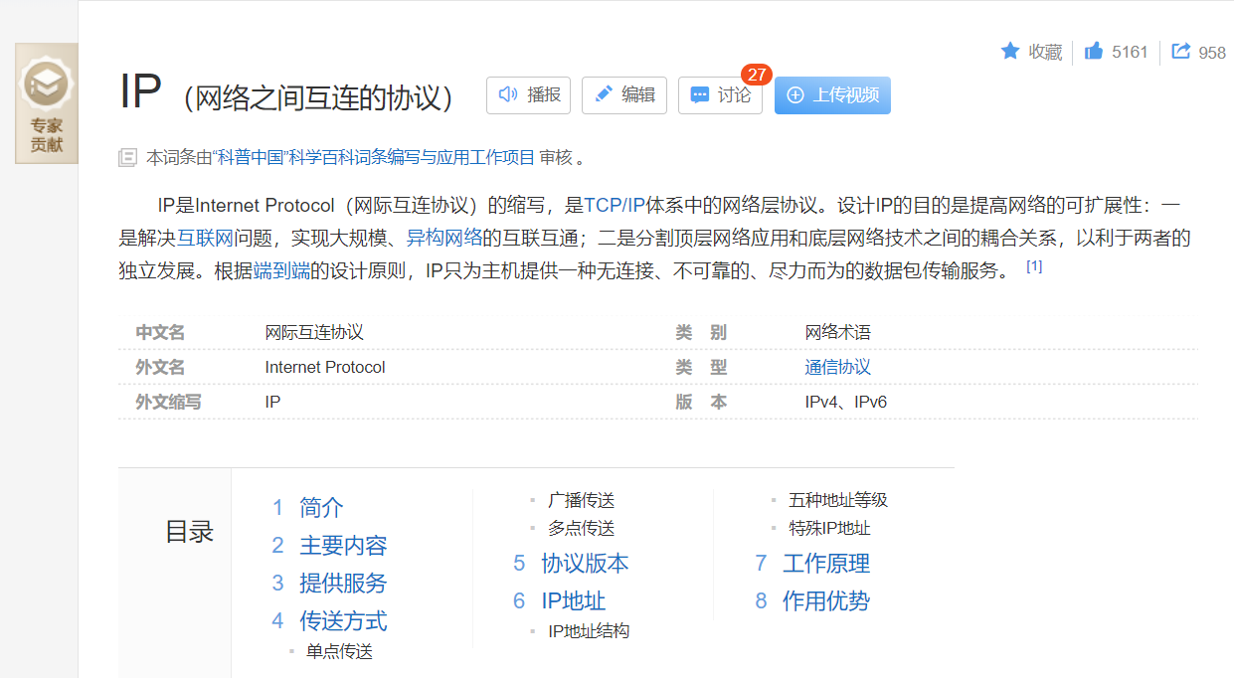Click the 编辑 pencil icon
The height and width of the screenshot is (678, 1234).
[605, 95]
